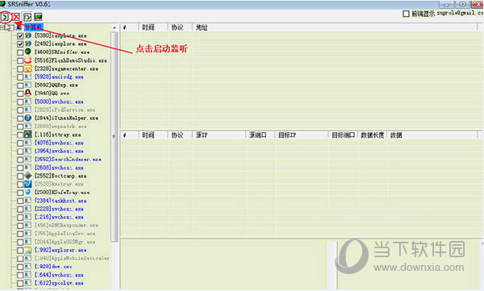This screenshot has width=484, height=291.
Task: Click the process list scroll-up arrow
Action: [115, 27]
